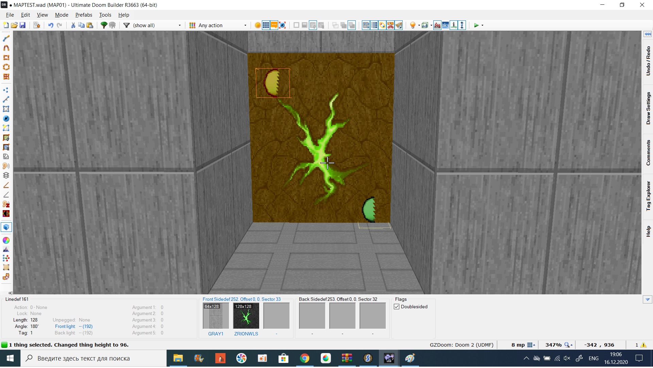Toggle the dotted grid merge button
The width and height of the screenshot is (653, 368).
374,25
